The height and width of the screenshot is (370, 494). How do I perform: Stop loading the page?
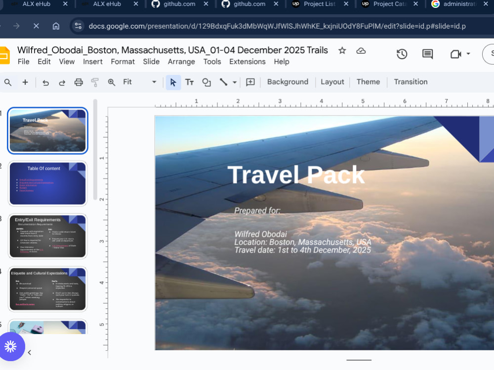click(x=36, y=26)
